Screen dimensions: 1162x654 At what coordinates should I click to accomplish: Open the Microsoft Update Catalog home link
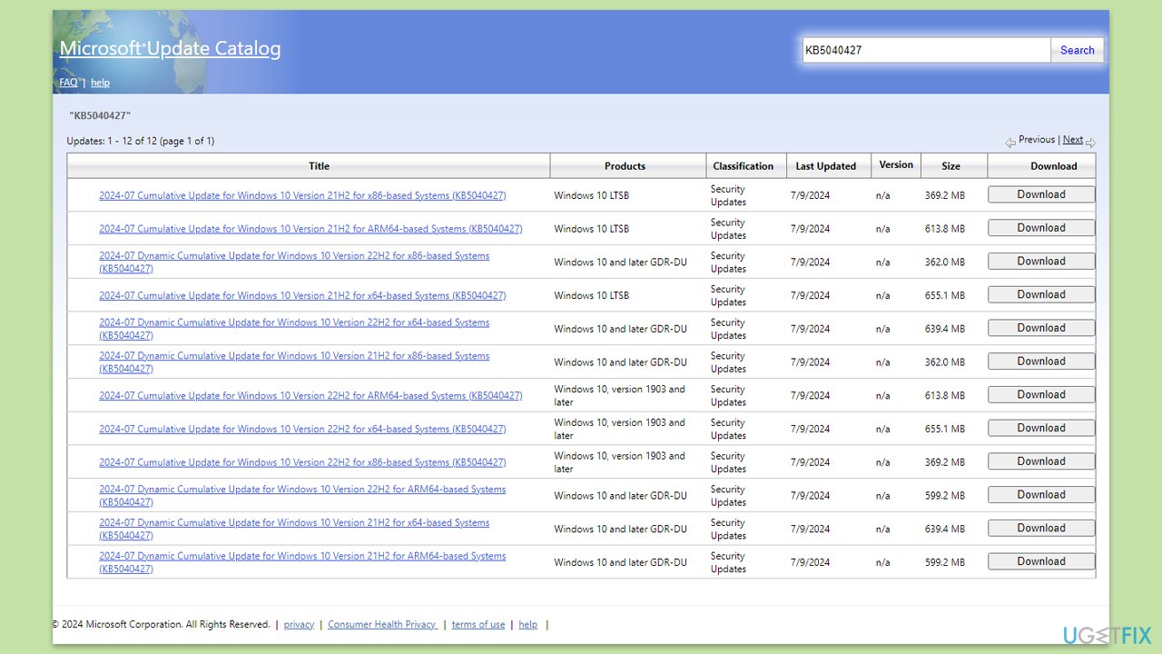point(170,49)
